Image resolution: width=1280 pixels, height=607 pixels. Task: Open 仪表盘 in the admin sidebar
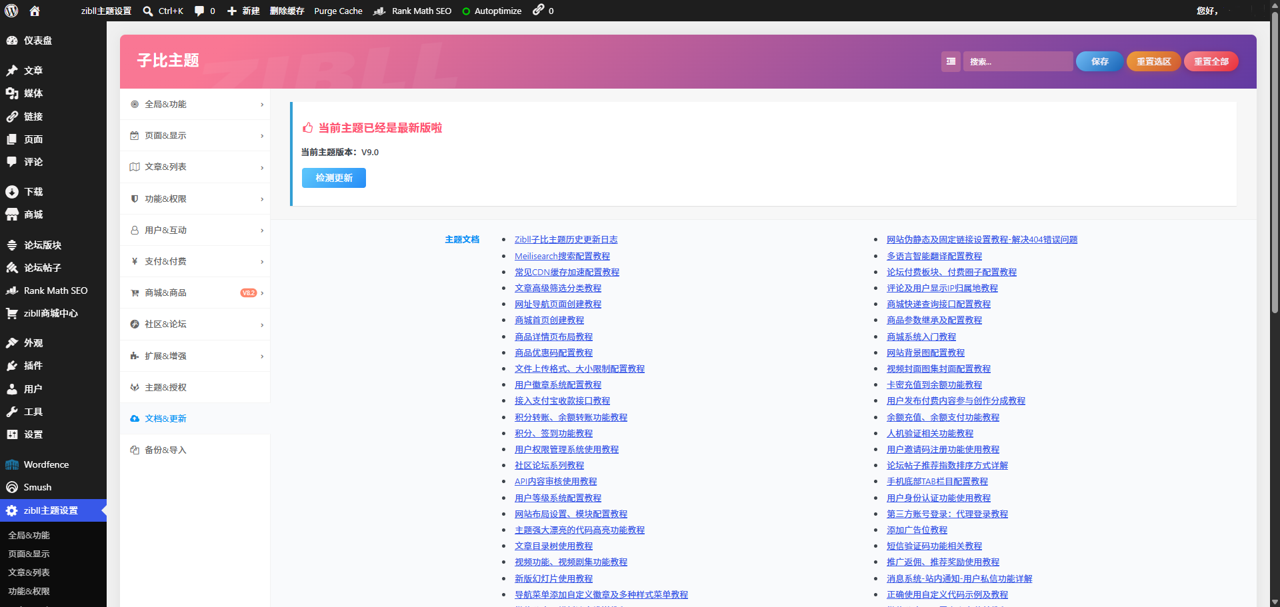[53, 41]
